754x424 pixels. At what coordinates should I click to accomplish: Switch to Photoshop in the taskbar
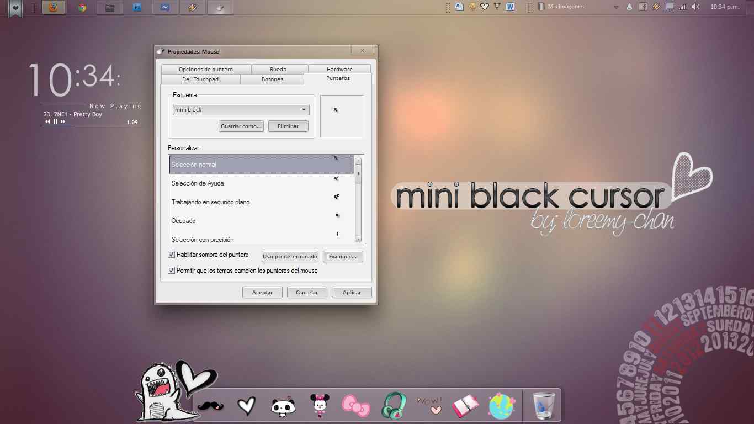pos(137,8)
